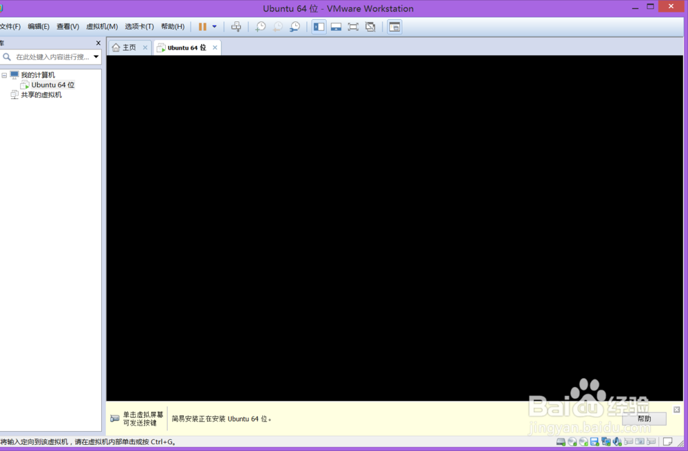Screen dimensions: 688x451
Task: Click the last greyed USB device icon
Action: pos(651,442)
